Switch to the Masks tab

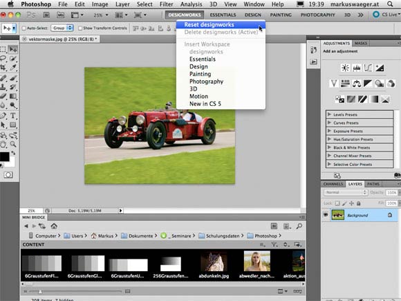[x=361, y=44]
